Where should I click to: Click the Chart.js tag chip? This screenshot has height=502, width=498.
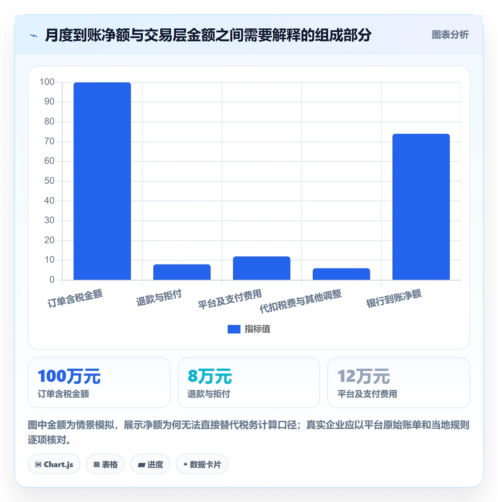pos(54,464)
